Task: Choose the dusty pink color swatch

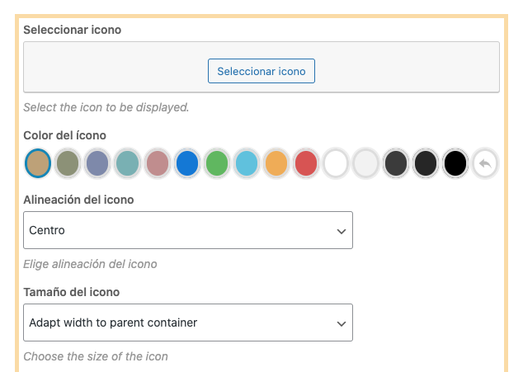Action: pos(157,163)
